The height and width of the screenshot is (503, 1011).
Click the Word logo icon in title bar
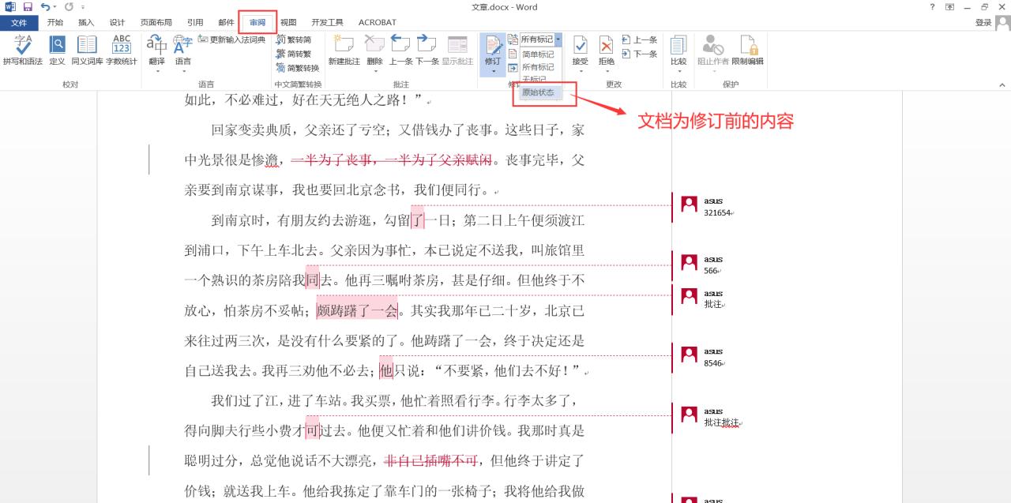click(10, 7)
